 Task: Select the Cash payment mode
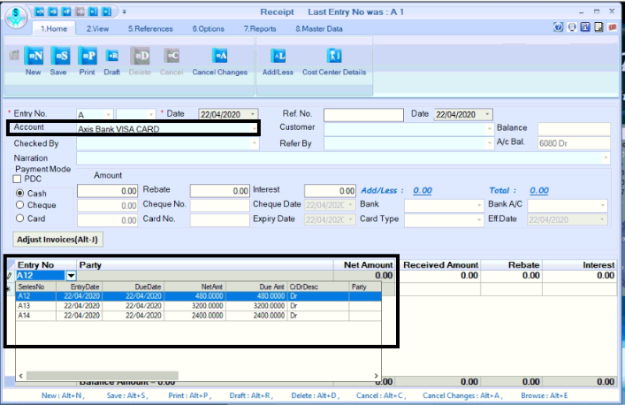click(x=20, y=193)
